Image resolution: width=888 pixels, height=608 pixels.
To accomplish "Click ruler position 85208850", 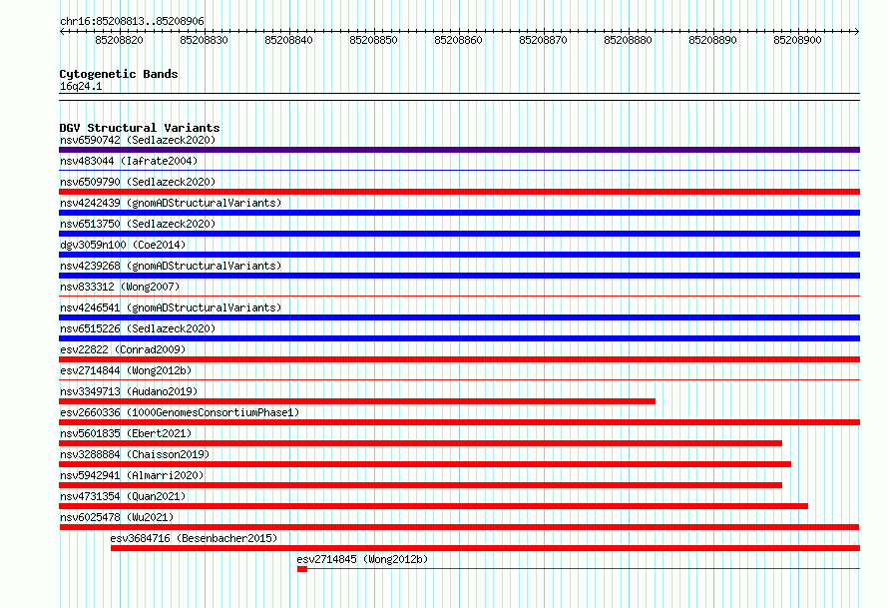I will tap(374, 40).
